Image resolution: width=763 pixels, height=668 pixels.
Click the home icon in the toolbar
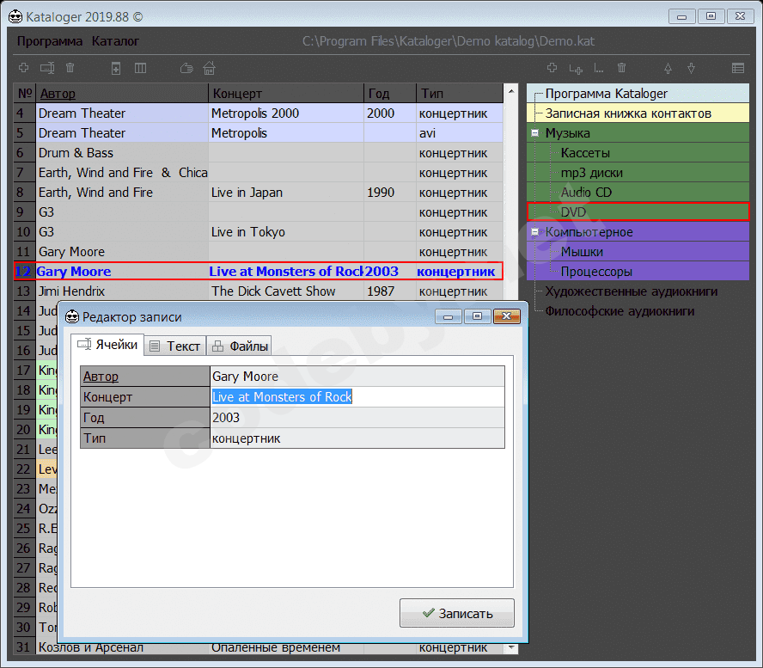click(x=209, y=68)
